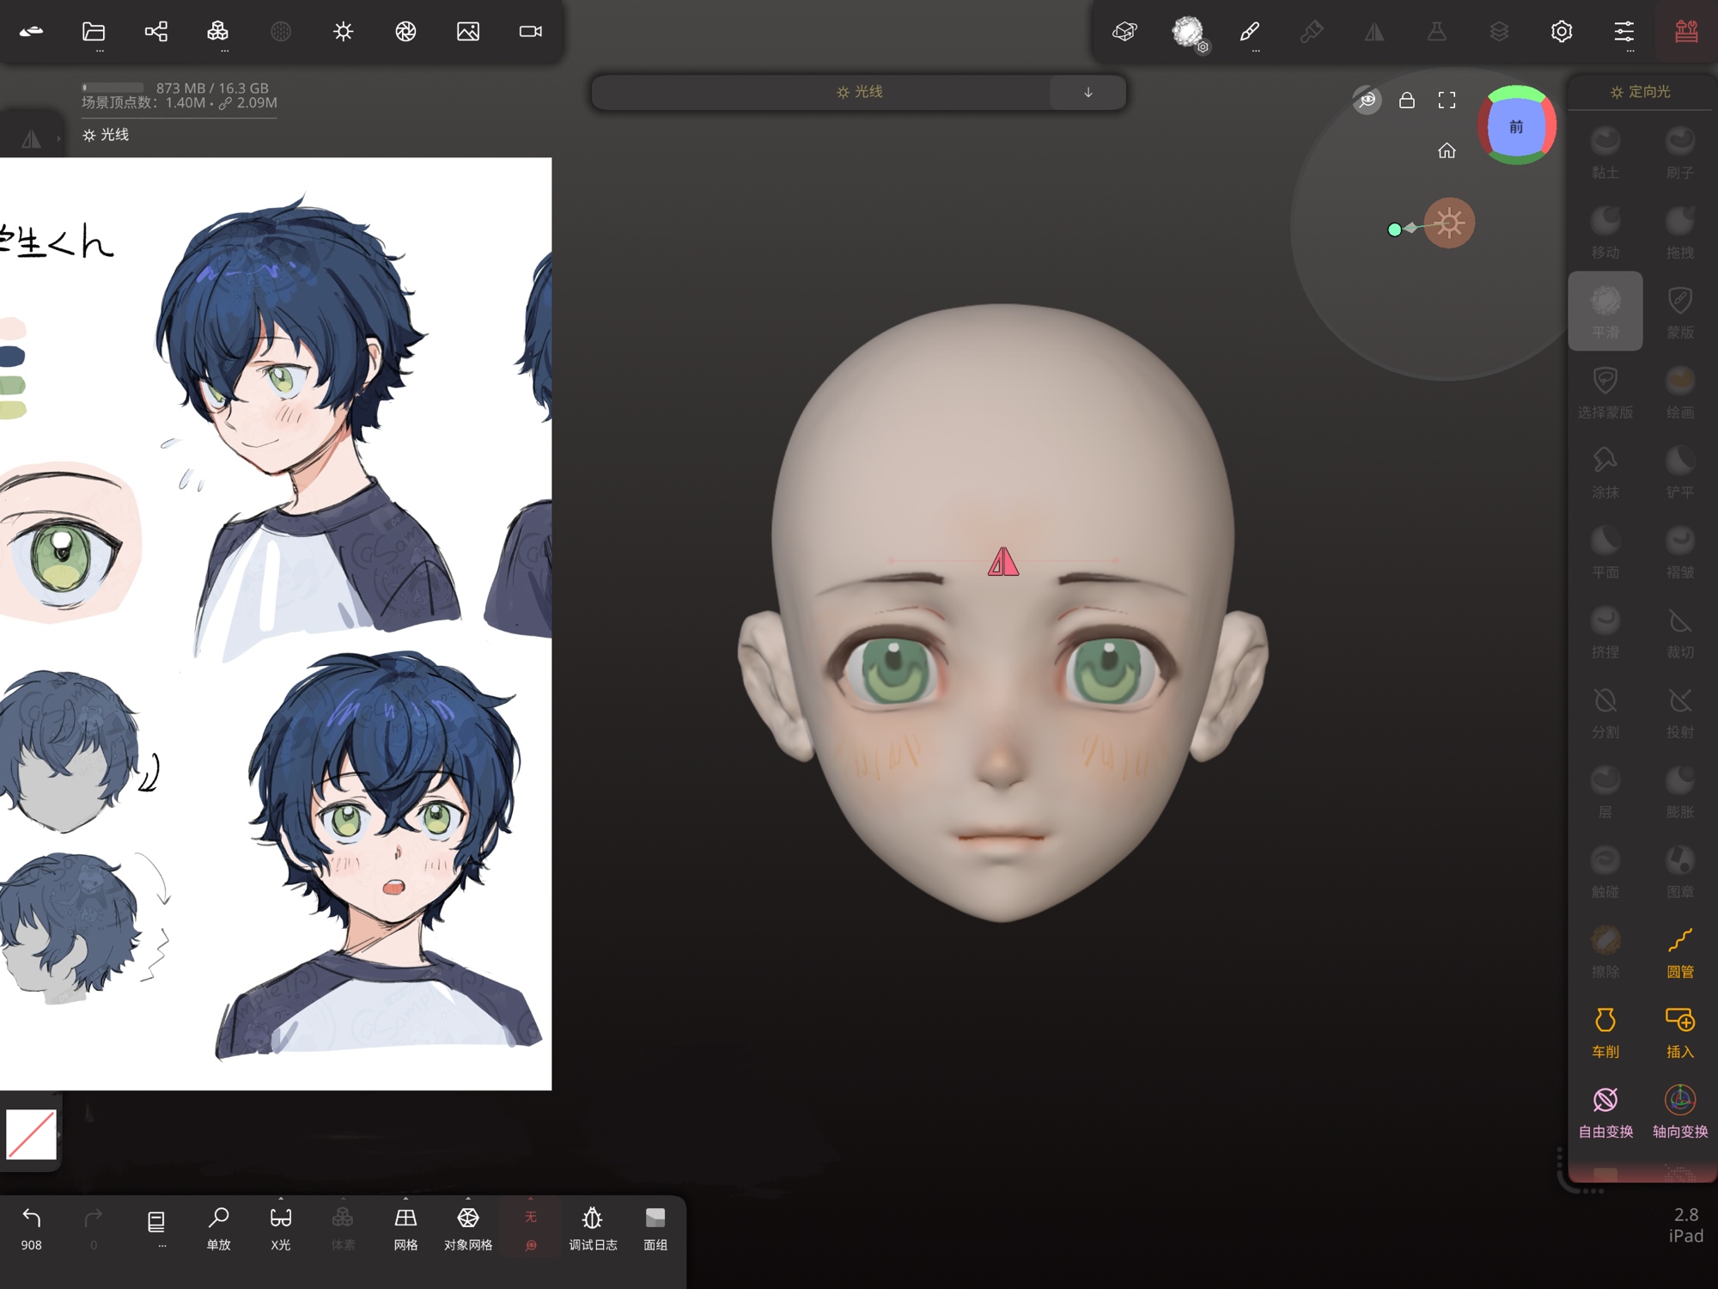Toggle the camera lock icon
Image resolution: width=1718 pixels, height=1289 pixels.
[x=1406, y=101]
